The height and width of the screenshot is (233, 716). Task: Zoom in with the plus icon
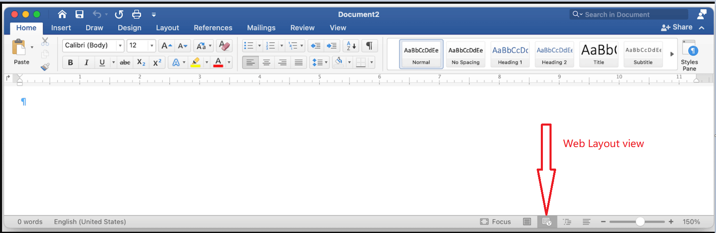[x=671, y=222]
